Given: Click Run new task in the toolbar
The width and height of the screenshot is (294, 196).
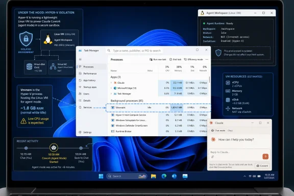Looking at the screenshot, I should point(158,59).
